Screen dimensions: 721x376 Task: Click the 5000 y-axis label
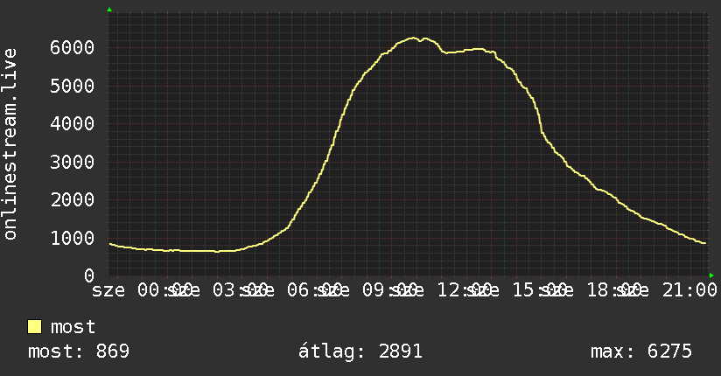pyautogui.click(x=73, y=86)
